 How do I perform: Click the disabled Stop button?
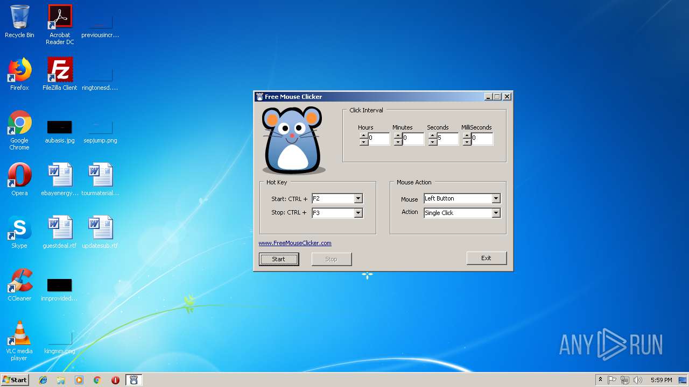tap(332, 259)
